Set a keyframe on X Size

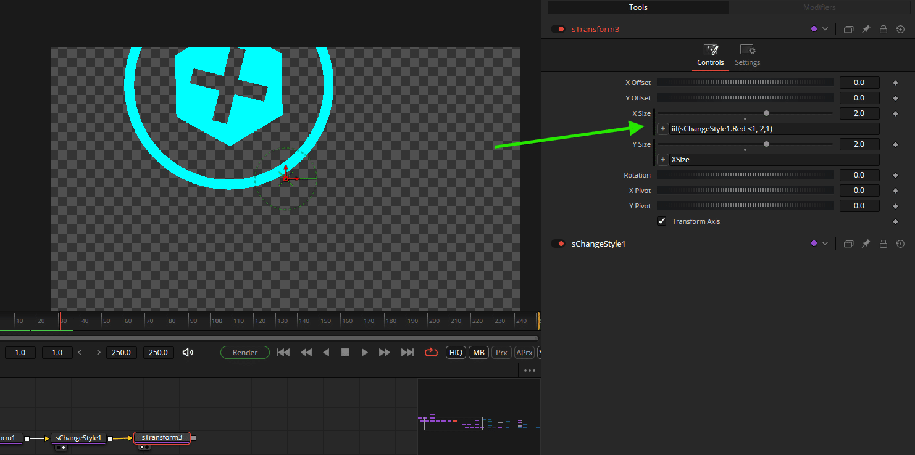[895, 113]
